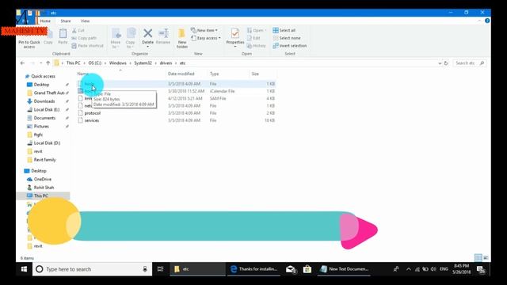
Task: Sort by the Type column header
Action: 214,74
